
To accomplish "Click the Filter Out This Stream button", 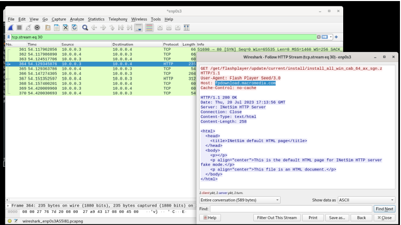I will (276, 218).
